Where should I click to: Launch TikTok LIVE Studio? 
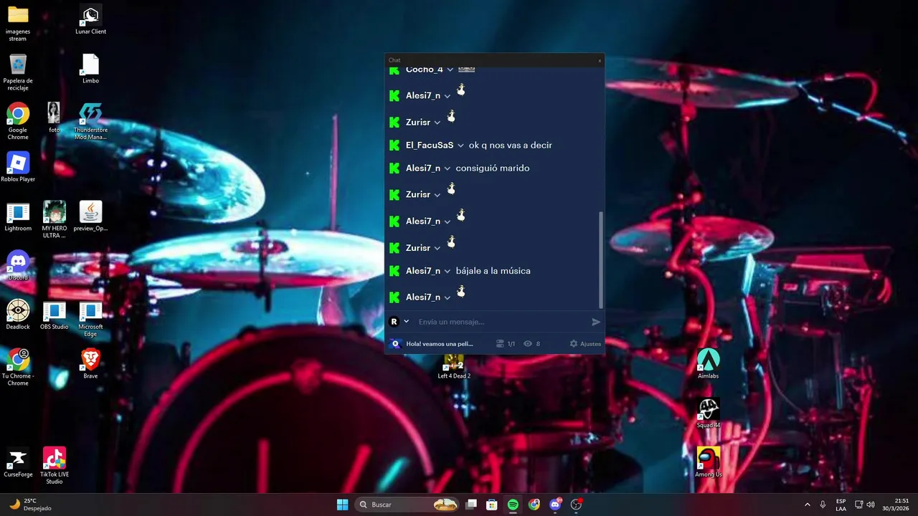[54, 465]
